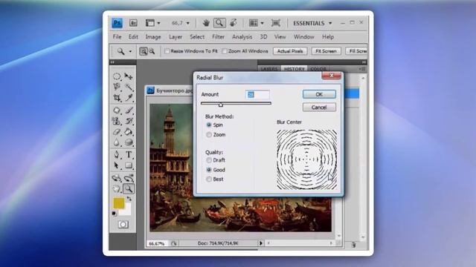Click the Hand icon in the top application bar
This screenshot has width=476, height=267.
(206, 23)
